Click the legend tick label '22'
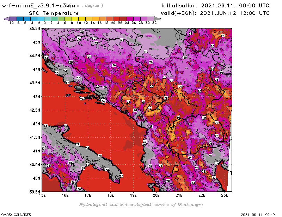 click(x=120, y=23)
